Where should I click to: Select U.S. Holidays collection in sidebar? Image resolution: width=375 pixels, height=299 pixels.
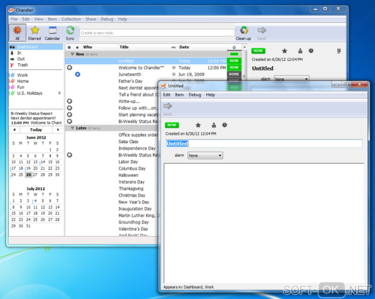36,93
